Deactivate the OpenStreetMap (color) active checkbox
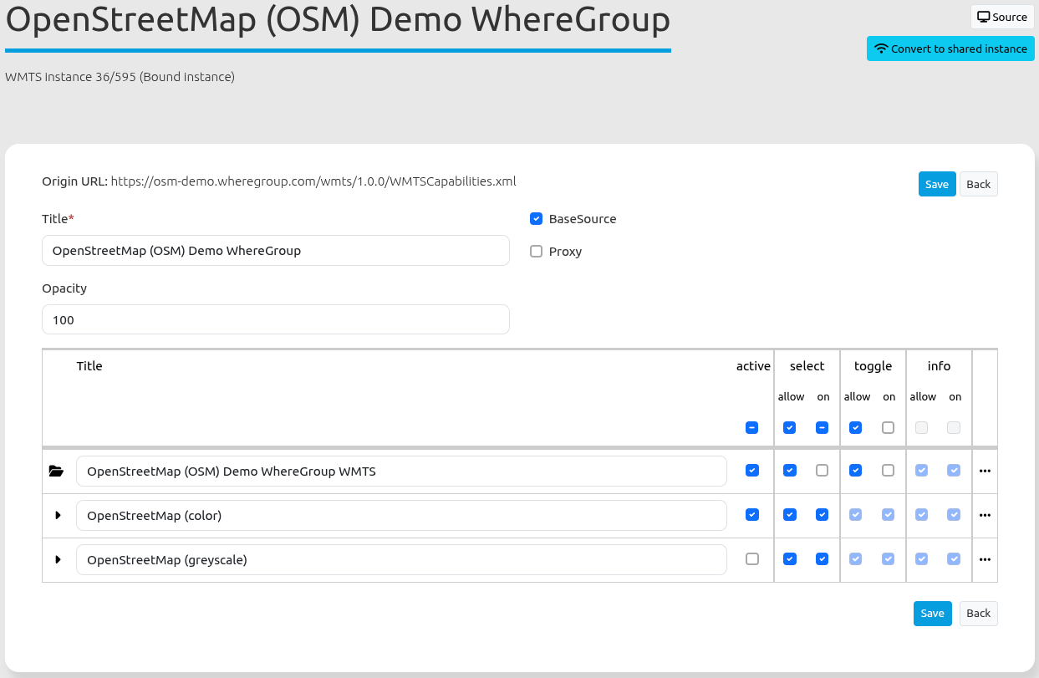The image size is (1039, 678). pyautogui.click(x=752, y=515)
